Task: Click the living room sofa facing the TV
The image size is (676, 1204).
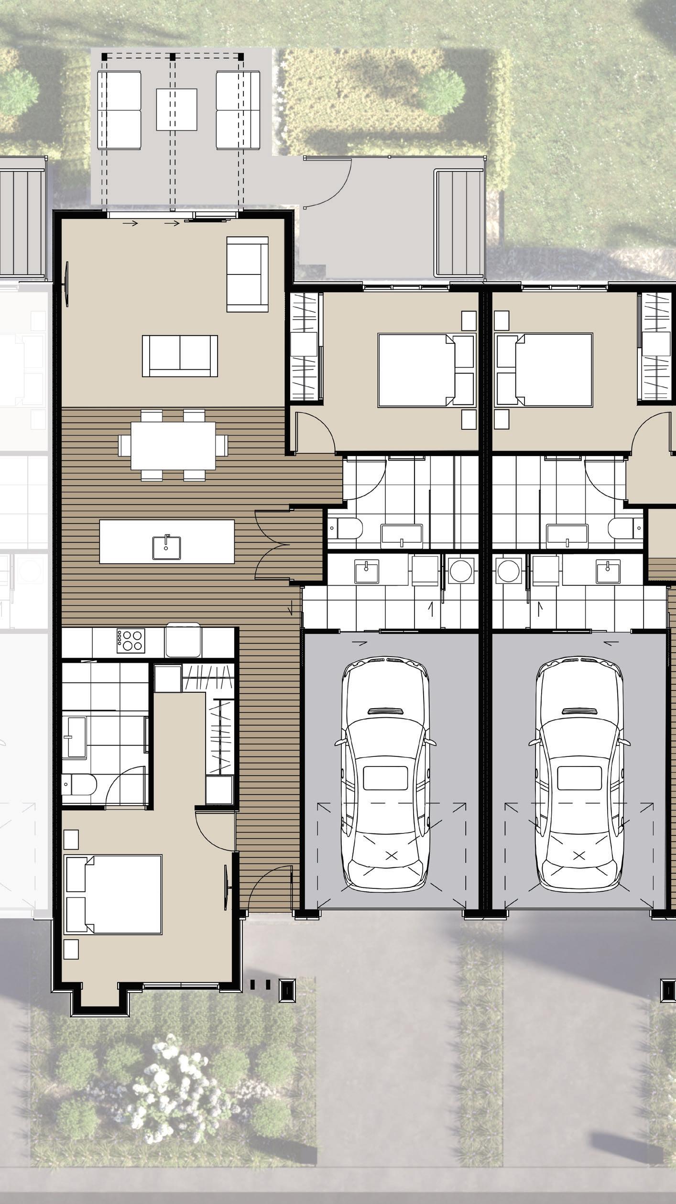Action: [180, 356]
